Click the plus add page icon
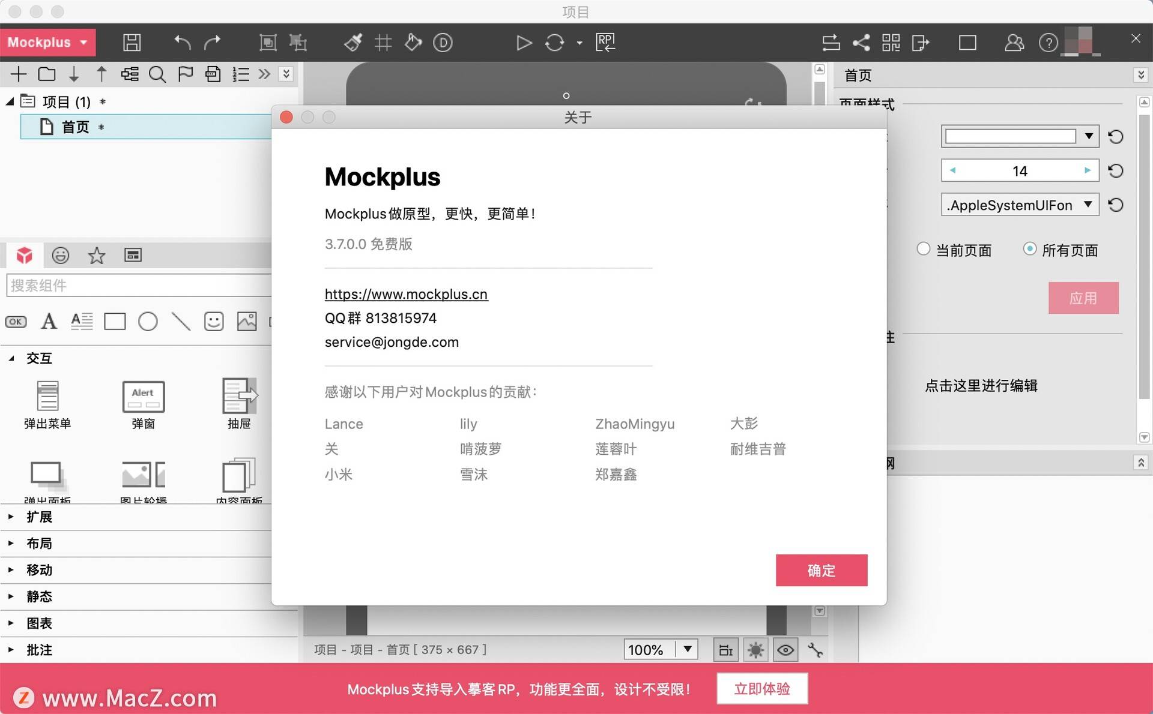Screen dimensions: 1153x714 click(19, 74)
